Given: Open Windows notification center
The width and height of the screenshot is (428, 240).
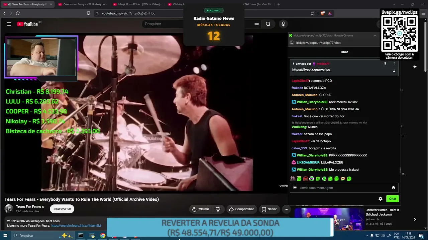Looking at the screenshot, I should click(421, 236).
